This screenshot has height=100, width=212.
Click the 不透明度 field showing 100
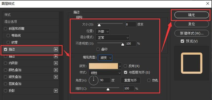click(131, 44)
